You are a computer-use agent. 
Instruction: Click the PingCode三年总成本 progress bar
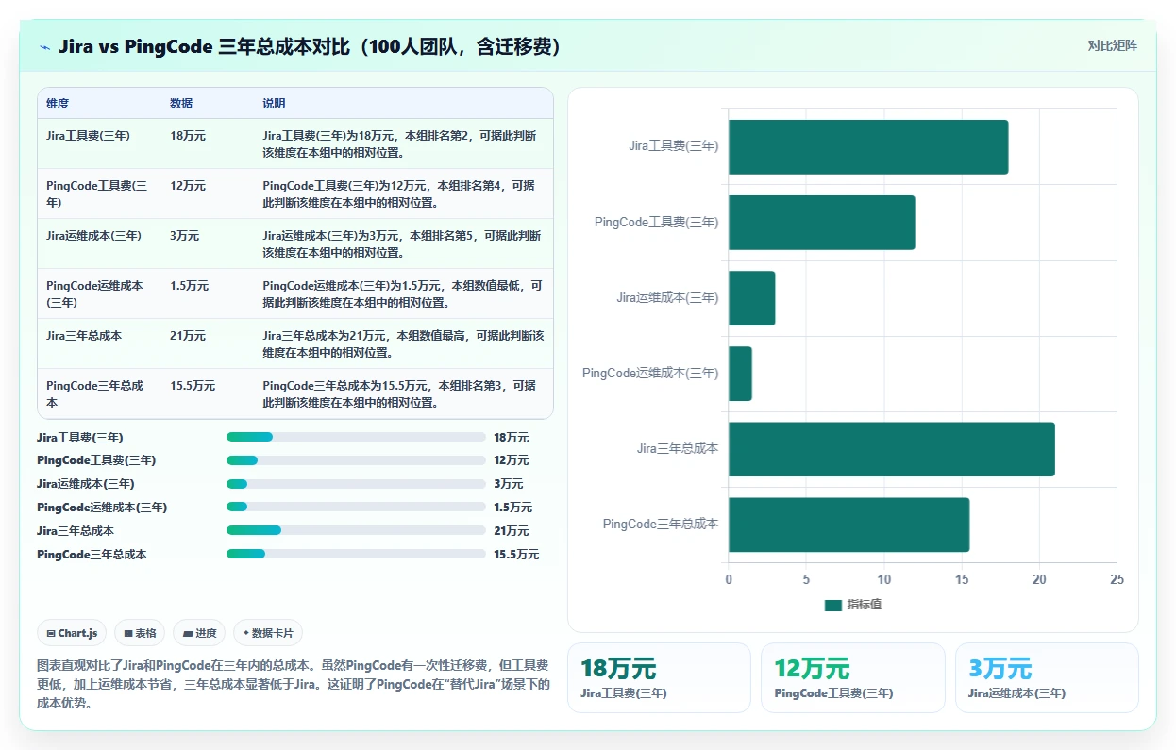(x=356, y=555)
